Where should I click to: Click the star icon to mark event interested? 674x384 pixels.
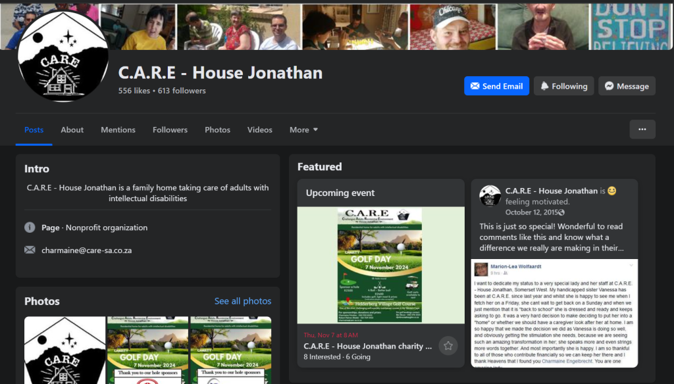point(448,345)
